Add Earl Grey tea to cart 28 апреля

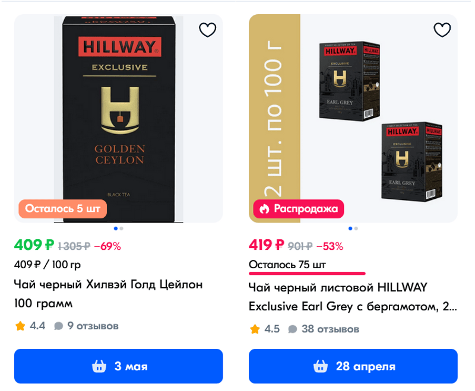[353, 366]
